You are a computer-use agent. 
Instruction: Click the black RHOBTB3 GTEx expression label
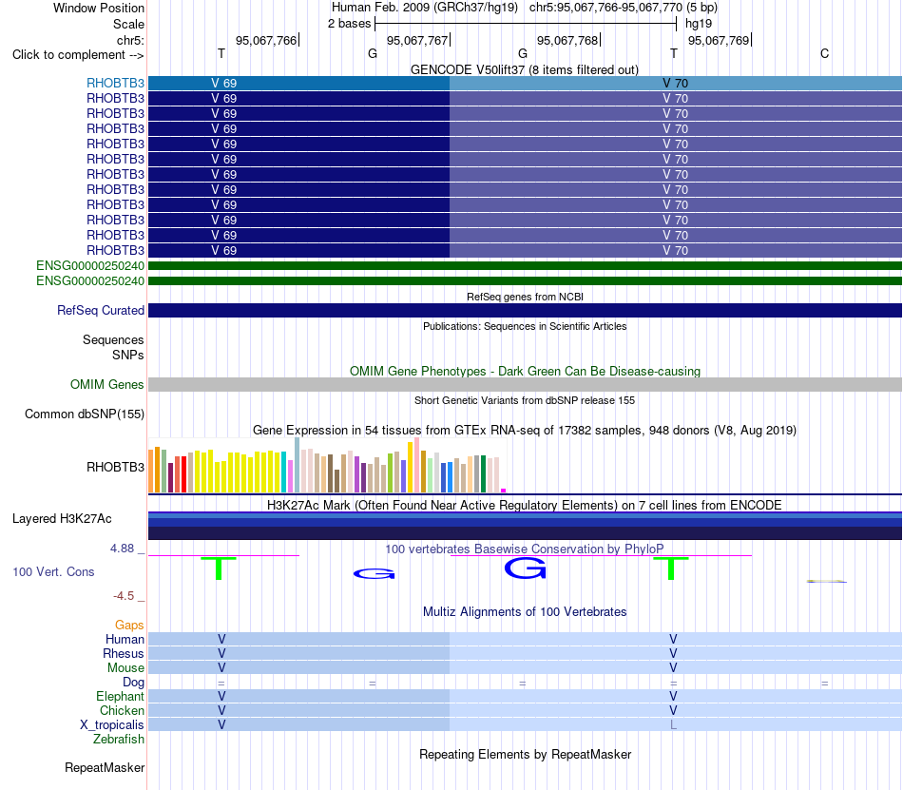coord(115,467)
